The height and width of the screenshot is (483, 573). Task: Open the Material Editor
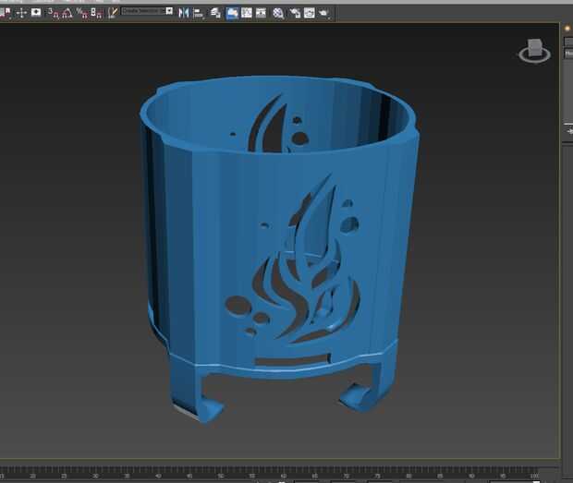[x=278, y=12]
